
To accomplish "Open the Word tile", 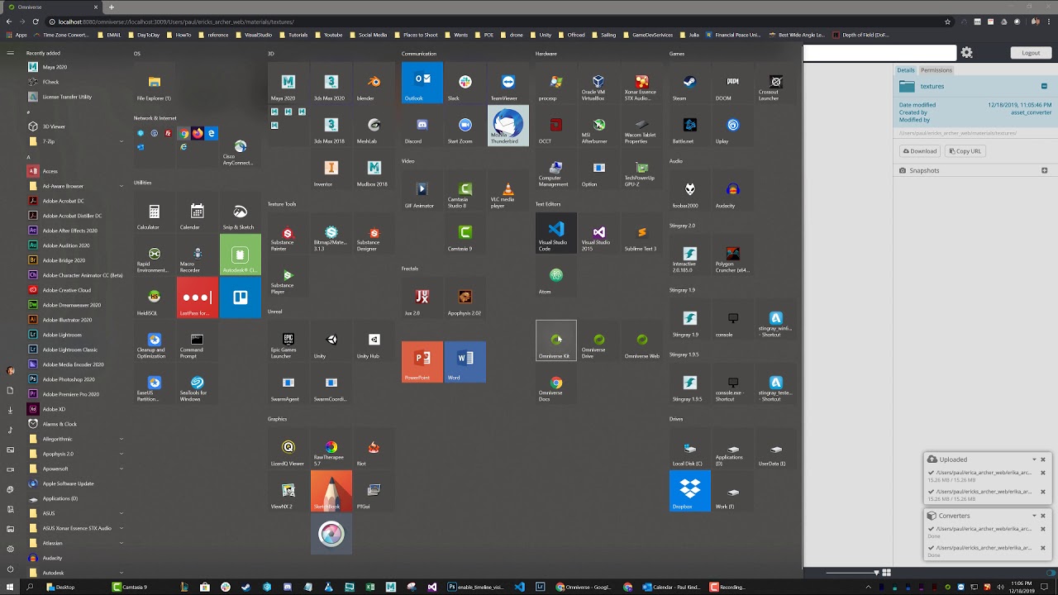I will point(465,362).
